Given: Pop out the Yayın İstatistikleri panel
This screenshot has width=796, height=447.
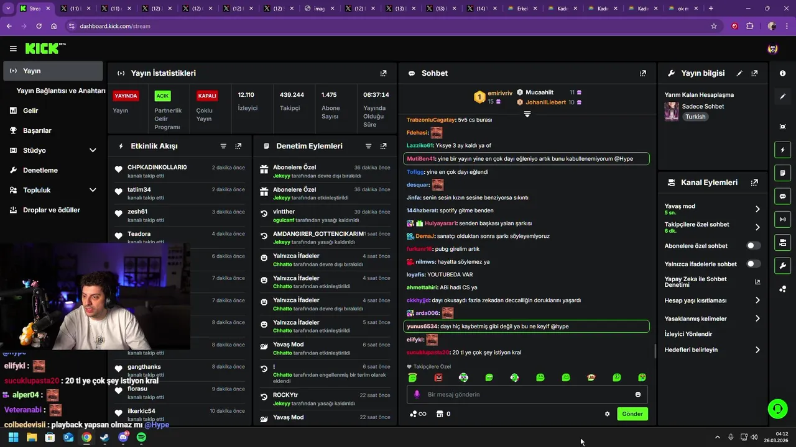Looking at the screenshot, I should point(383,73).
